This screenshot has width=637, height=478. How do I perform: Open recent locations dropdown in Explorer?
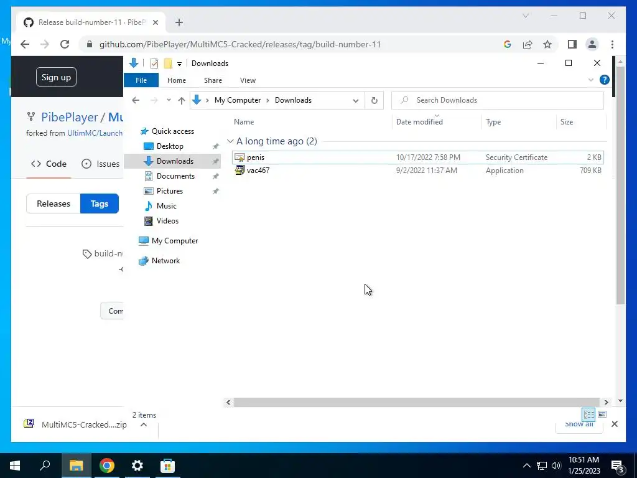(x=169, y=100)
